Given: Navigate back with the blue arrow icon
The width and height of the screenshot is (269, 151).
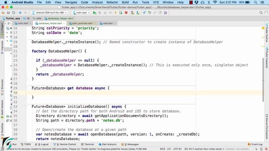Looking at the screenshot, I should 20,13.
